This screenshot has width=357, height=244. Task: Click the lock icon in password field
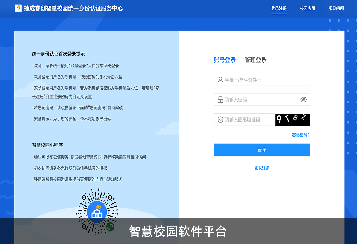[220, 100]
